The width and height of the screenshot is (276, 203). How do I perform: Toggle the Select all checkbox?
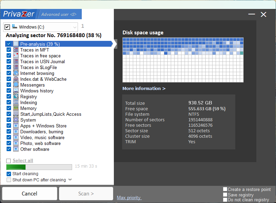(8, 161)
